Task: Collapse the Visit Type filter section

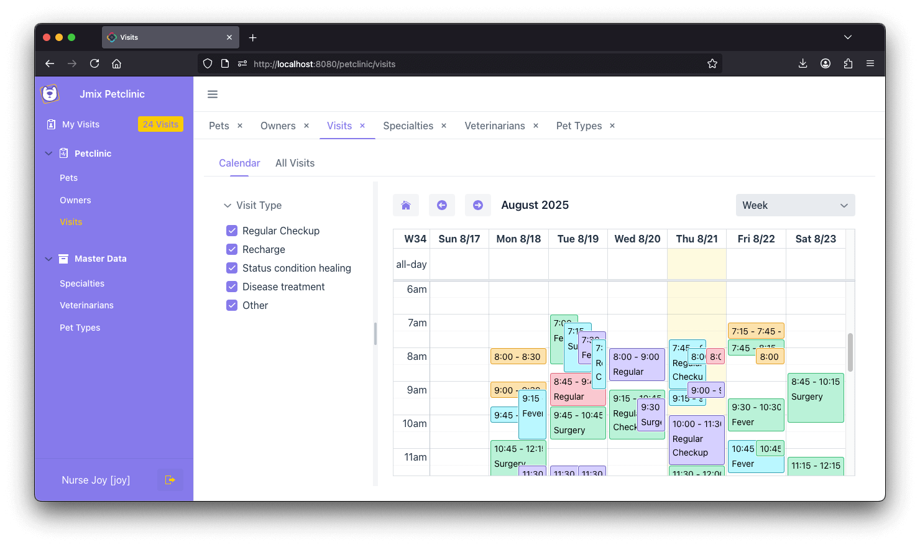Action: pyautogui.click(x=228, y=205)
